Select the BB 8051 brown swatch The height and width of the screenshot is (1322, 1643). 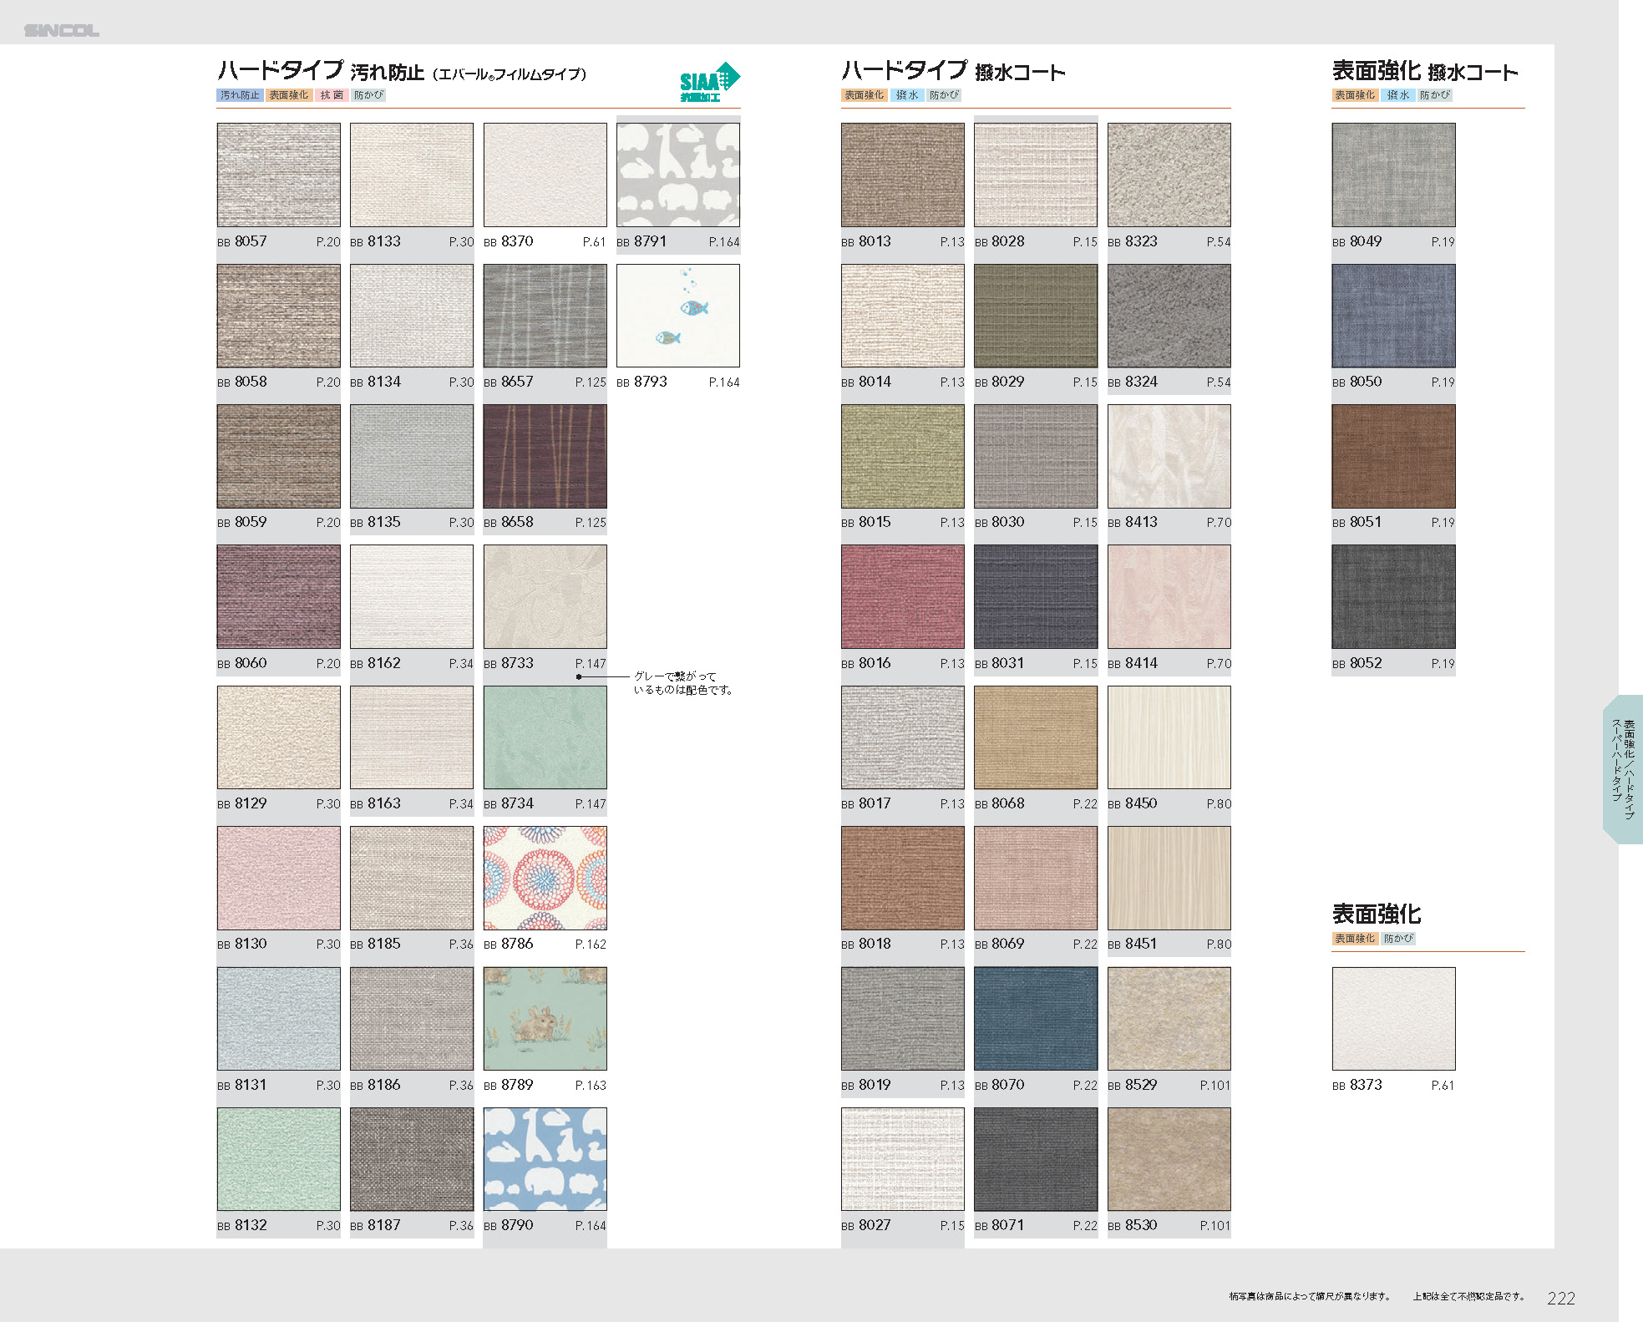[x=1393, y=456]
